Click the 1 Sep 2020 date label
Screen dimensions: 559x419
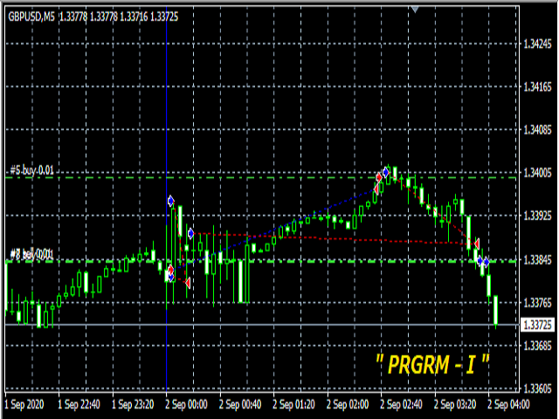pyautogui.click(x=23, y=405)
